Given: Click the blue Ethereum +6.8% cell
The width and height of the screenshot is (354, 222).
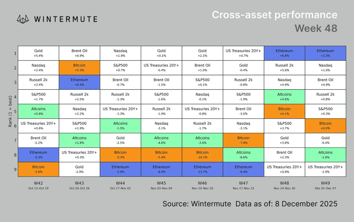Looking at the screenshot, I should pos(284,53).
